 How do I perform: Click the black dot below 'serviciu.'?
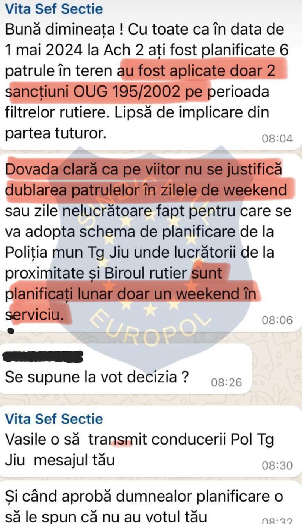tap(11, 331)
